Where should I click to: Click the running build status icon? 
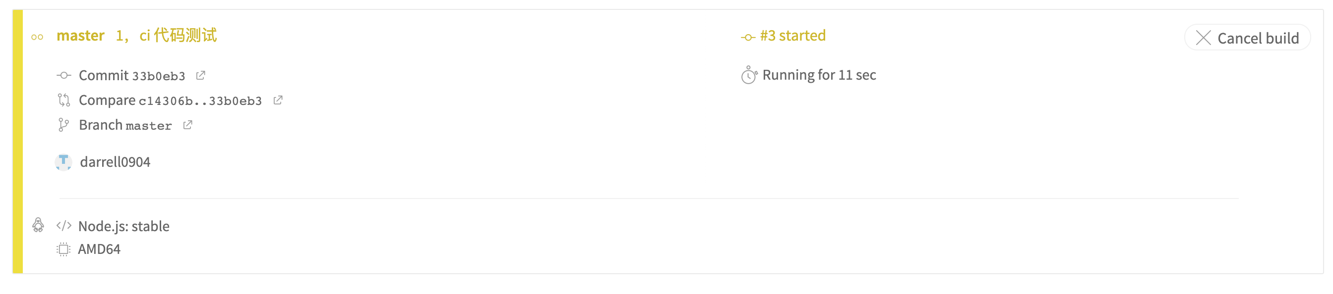37,37
